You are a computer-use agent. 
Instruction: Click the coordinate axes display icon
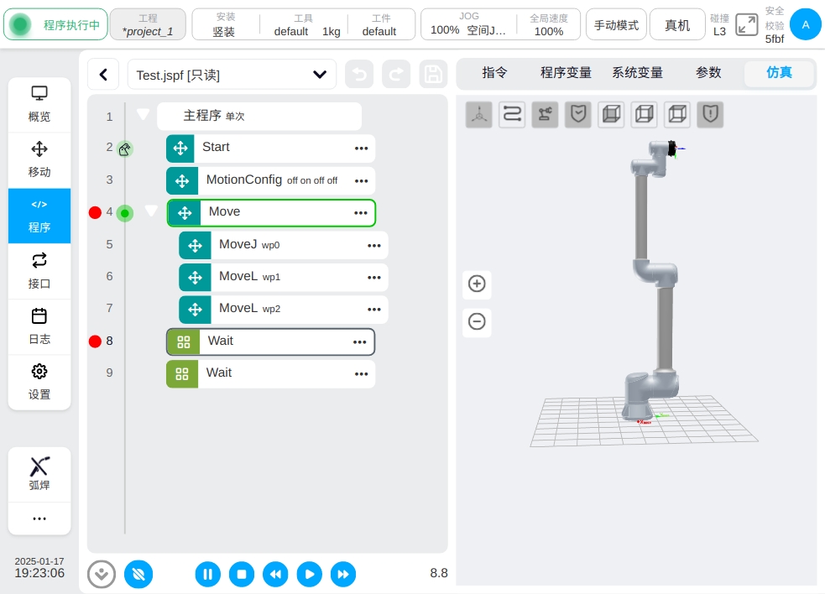[x=479, y=114]
